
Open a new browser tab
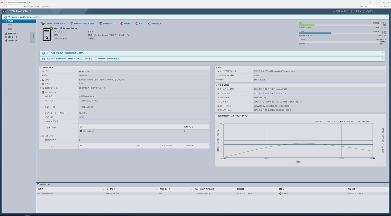(x=29, y=2)
